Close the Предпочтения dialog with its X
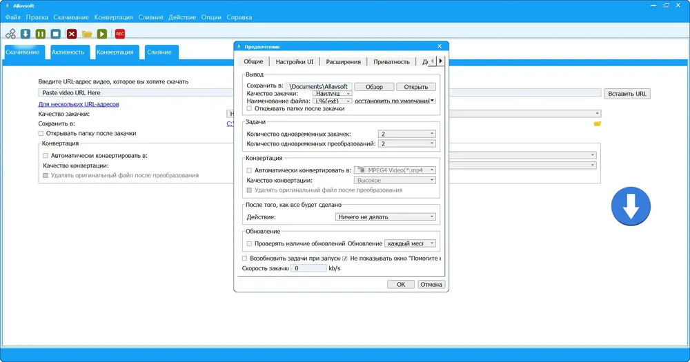 (439, 46)
